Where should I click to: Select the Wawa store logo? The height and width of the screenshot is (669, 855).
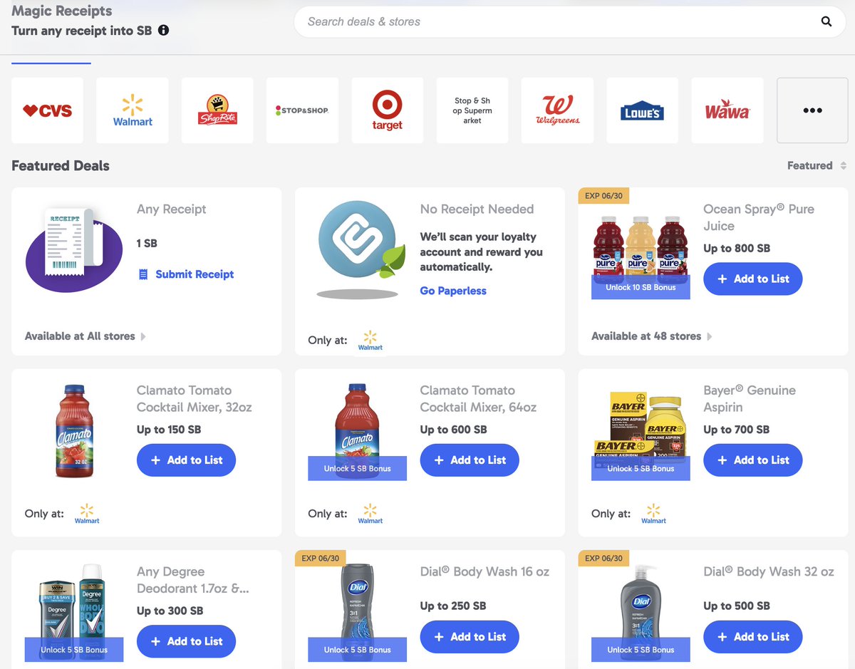click(x=727, y=110)
